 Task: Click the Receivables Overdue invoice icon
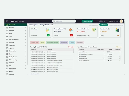click(x=94, y=30)
